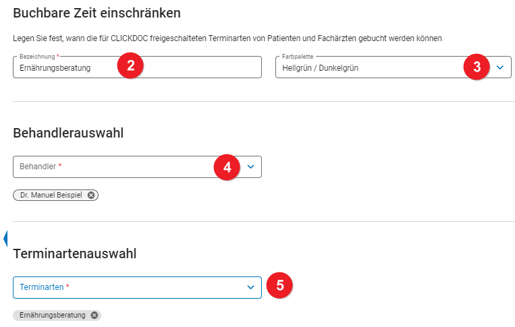Click the red step marker number 2
Screen dimensions: 515x327
coord(131,66)
